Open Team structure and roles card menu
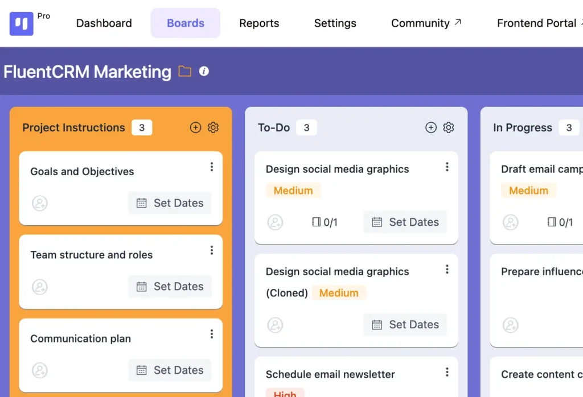The width and height of the screenshot is (583, 397). click(x=212, y=250)
